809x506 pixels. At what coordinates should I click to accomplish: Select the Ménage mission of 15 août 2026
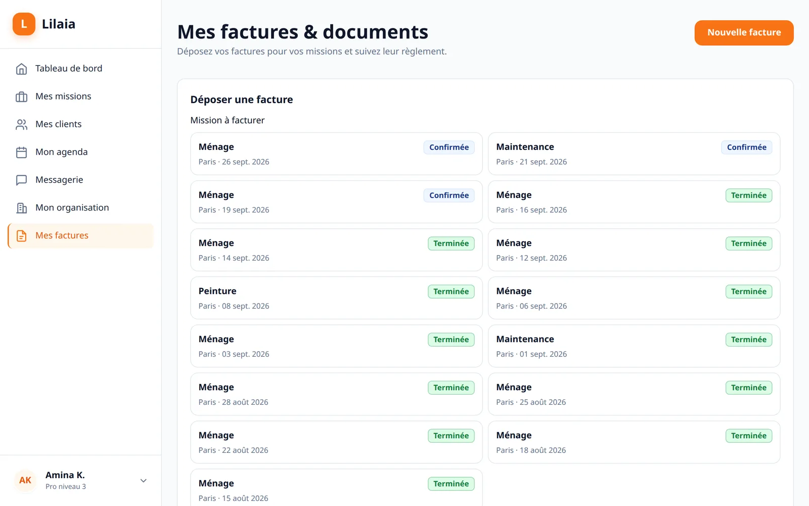[336, 488]
